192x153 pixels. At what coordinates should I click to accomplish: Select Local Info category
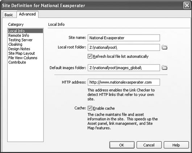[25, 31]
